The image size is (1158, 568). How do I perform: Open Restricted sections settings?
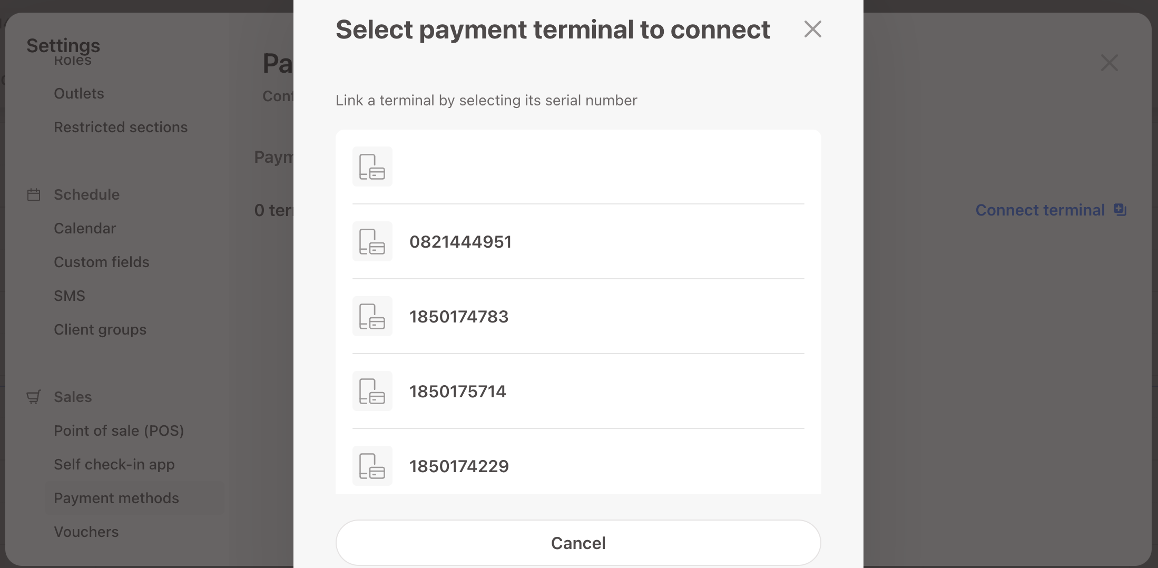(121, 127)
